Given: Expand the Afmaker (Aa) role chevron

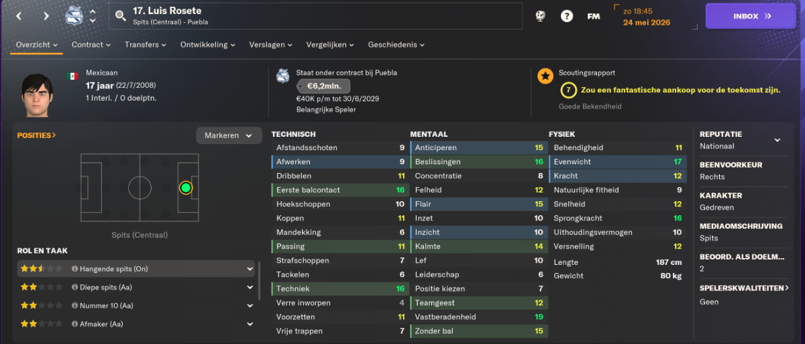Looking at the screenshot, I should point(250,325).
